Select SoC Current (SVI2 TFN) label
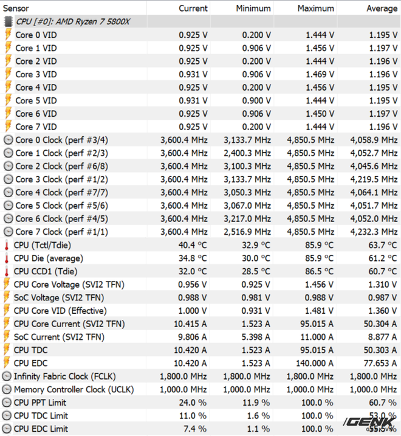This screenshot has height=436, width=401. [x=59, y=337]
